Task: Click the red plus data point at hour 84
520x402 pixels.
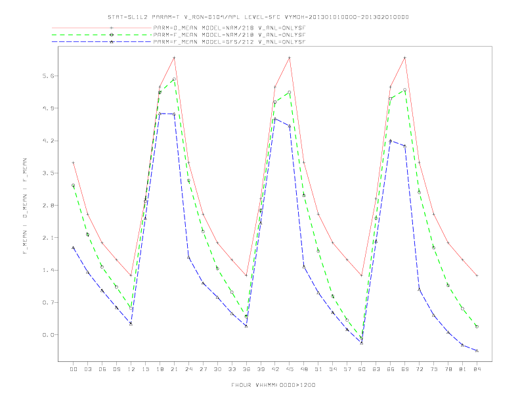Action: 477,276
